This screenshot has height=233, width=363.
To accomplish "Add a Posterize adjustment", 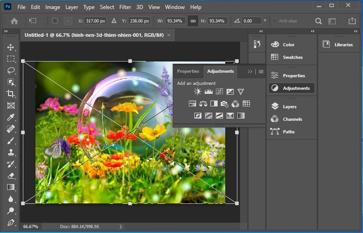I will coord(208,115).
